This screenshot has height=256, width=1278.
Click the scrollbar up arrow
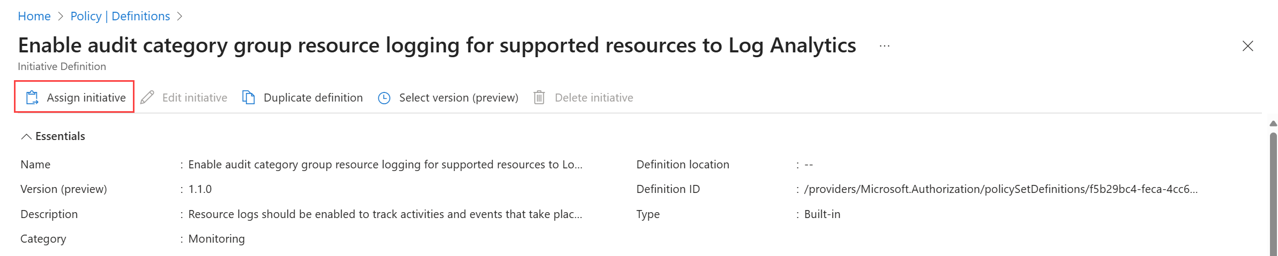click(x=1273, y=124)
